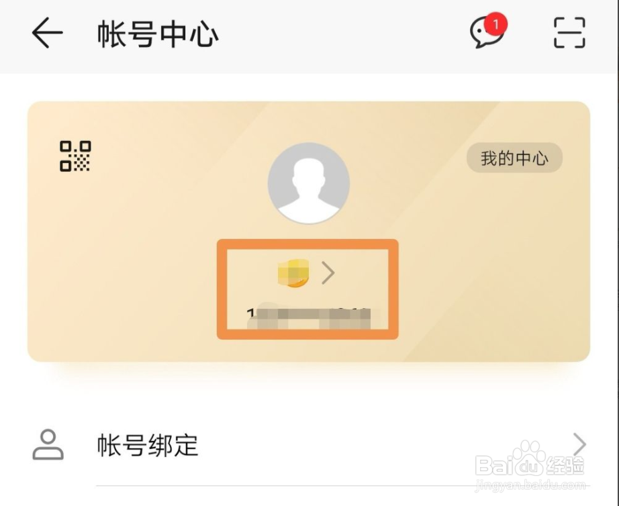Viewport: 619px width, 506px height.
Task: Click the 帐号中心 page title
Action: (x=158, y=34)
